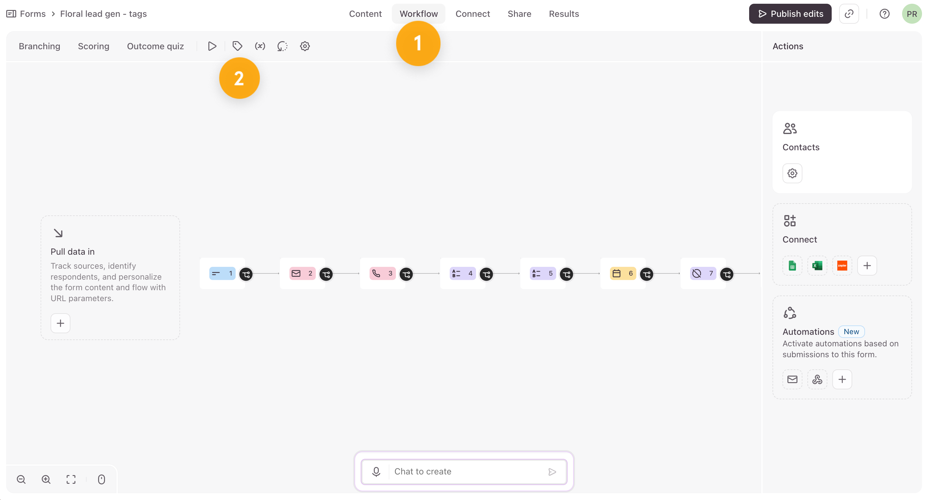Add a new Pull data in parameter
This screenshot has height=500, width=927.
[x=60, y=323]
